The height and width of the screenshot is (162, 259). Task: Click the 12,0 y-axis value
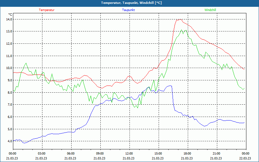(x=9, y=44)
